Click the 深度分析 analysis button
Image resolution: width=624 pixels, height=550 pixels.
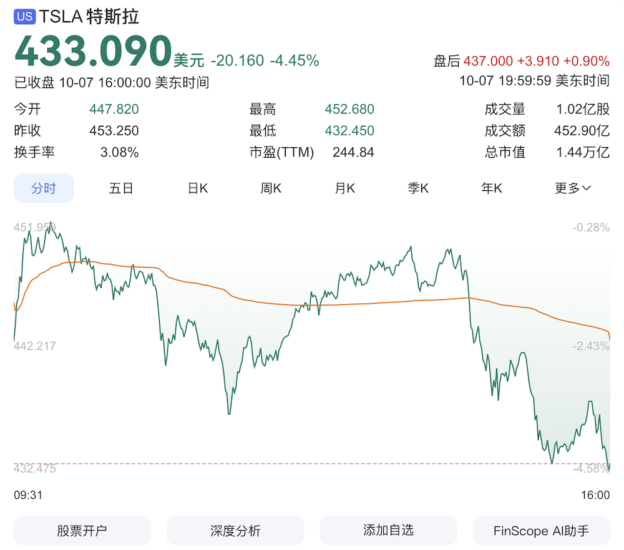click(x=235, y=530)
